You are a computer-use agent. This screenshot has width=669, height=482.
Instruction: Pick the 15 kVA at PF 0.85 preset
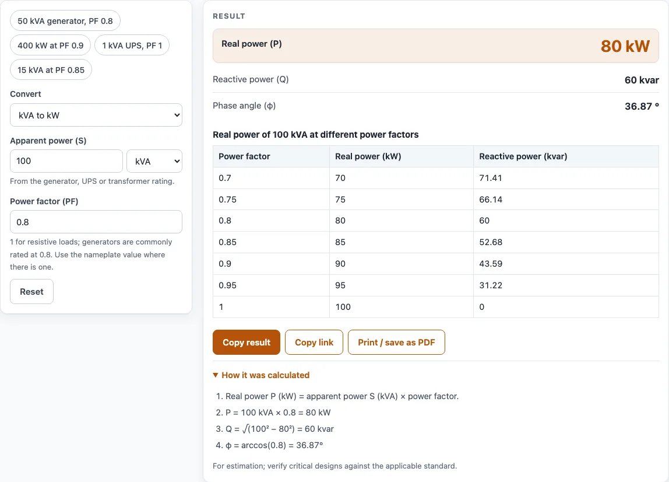pyautogui.click(x=51, y=69)
